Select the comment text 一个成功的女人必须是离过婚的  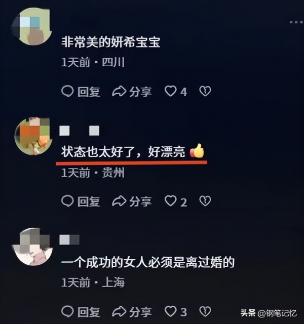pyautogui.click(x=147, y=263)
